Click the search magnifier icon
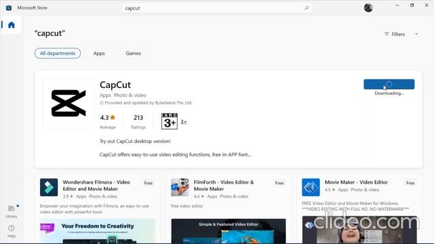 pos(307,8)
